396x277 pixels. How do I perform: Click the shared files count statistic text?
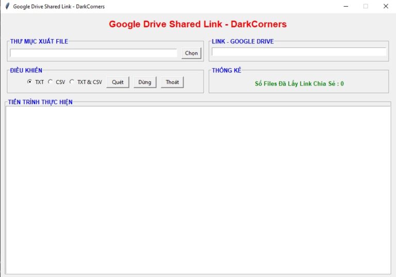299,84
